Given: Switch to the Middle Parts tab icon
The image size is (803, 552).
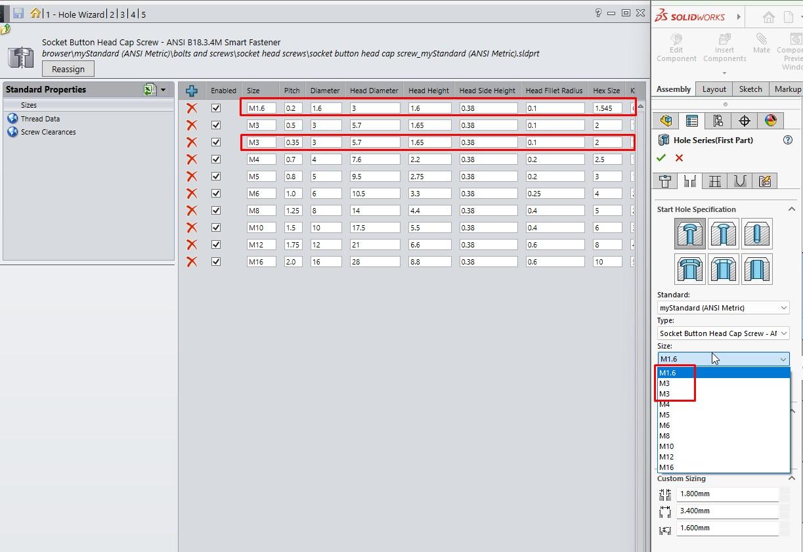Looking at the screenshot, I should 715,181.
